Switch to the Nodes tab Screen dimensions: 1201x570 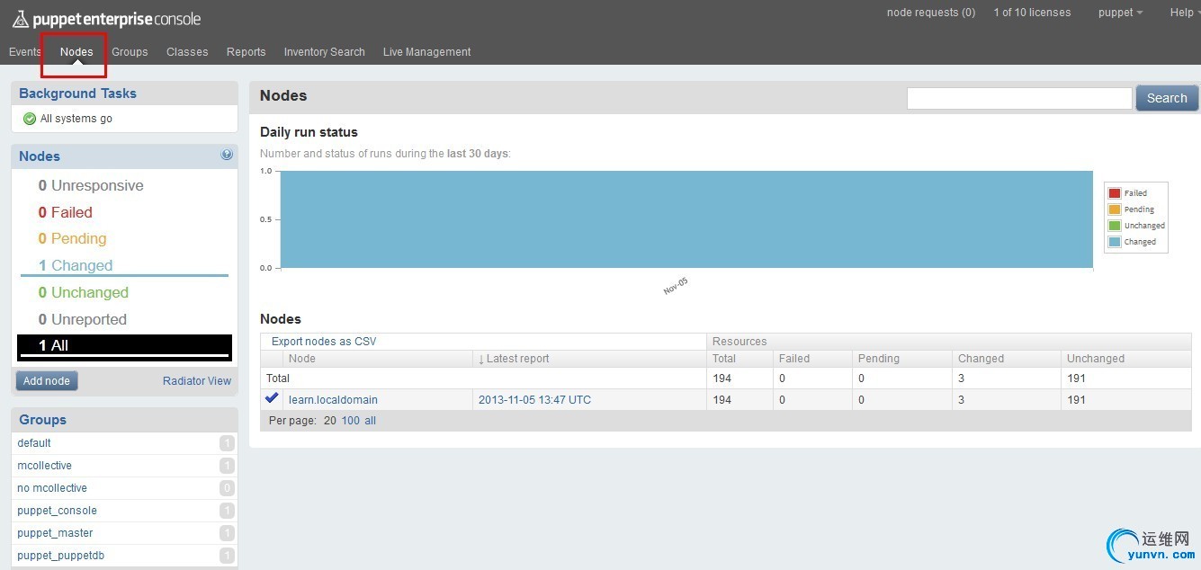click(x=76, y=52)
